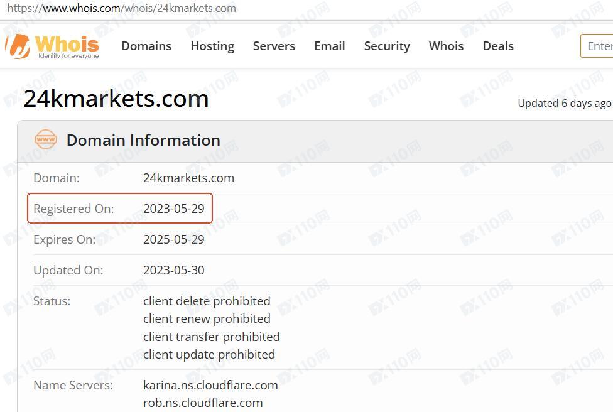Viewport: 613px width, 412px height.
Task: Select the Domain value 24kmarkets.com
Action: (188, 178)
